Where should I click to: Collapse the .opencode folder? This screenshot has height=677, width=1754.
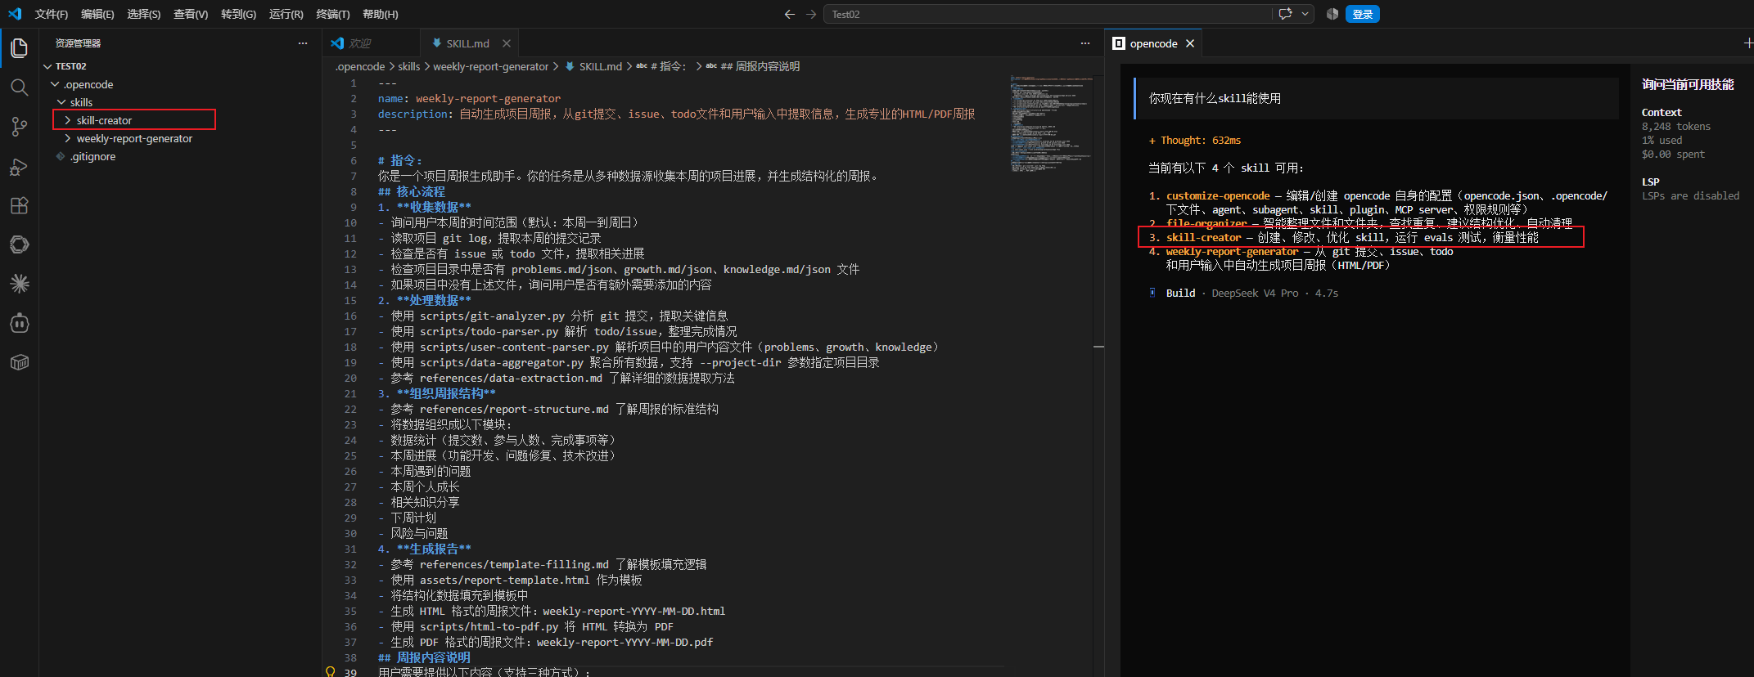tap(55, 84)
